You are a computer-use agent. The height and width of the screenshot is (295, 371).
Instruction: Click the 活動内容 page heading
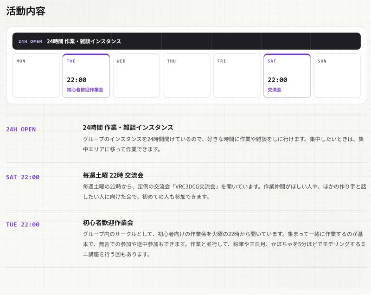(26, 11)
